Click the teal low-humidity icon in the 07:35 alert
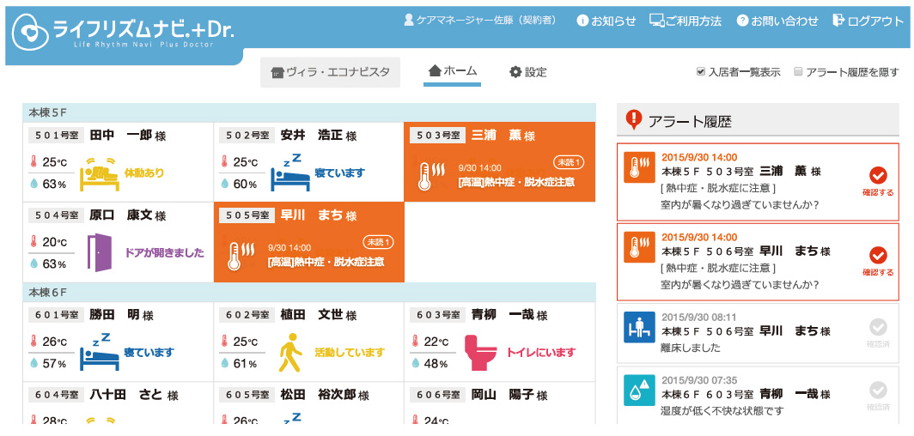The width and height of the screenshot is (914, 436). (639, 390)
